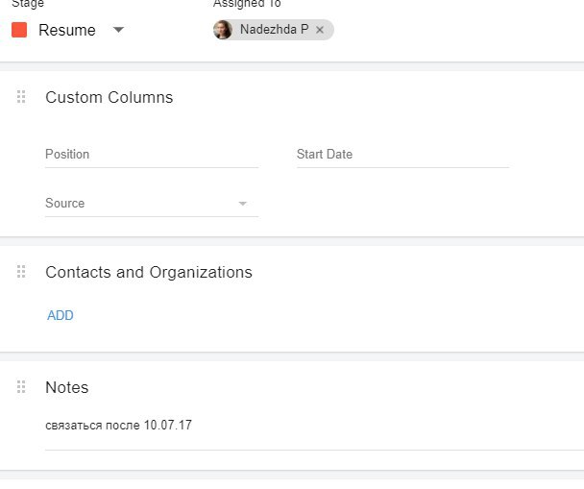Focus the Position input field
The width and height of the screenshot is (584, 489).
pyautogui.click(x=151, y=155)
